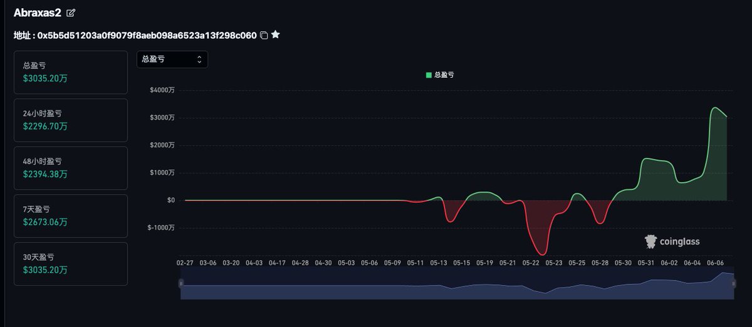Click the 05-23 date label
Screen dimensions: 752x327
tap(554, 263)
